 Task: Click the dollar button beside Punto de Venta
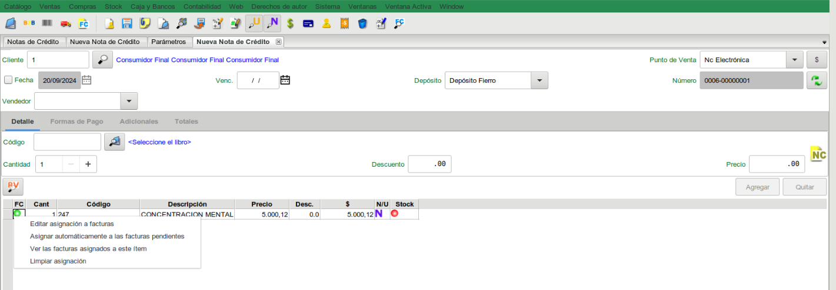coord(817,60)
